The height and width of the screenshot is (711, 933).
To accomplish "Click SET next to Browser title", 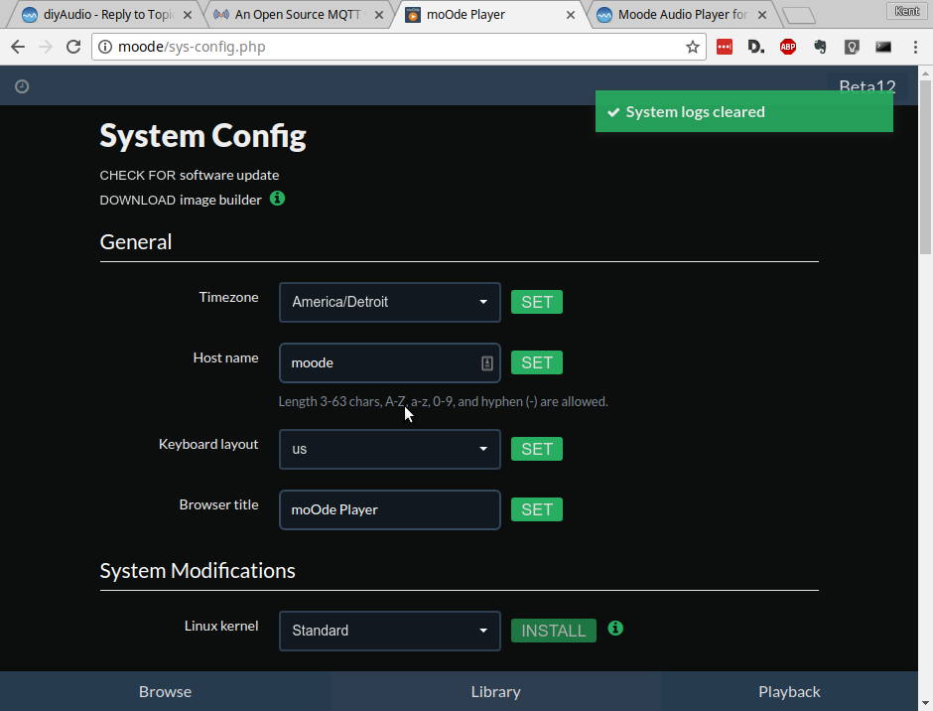I will pyautogui.click(x=537, y=509).
